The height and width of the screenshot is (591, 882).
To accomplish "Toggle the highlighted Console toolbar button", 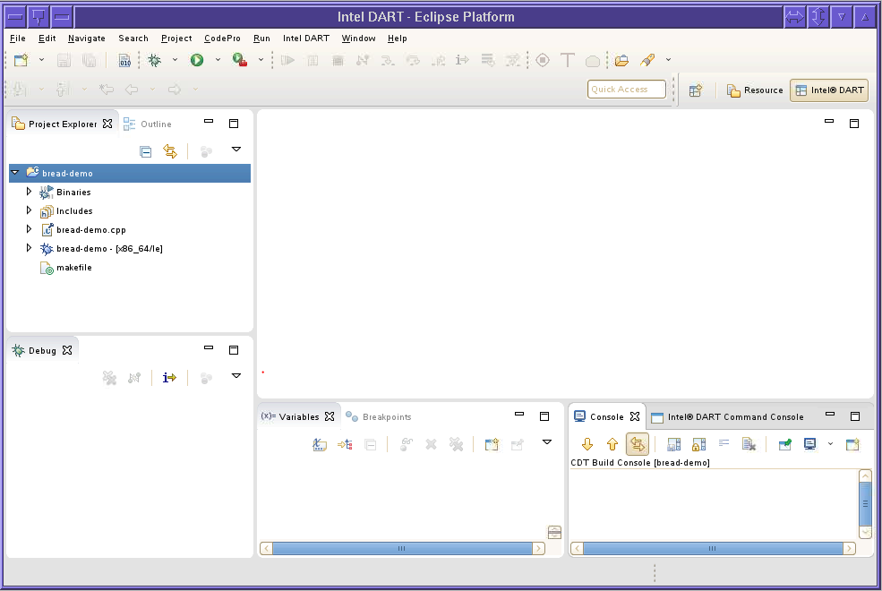I will (638, 444).
